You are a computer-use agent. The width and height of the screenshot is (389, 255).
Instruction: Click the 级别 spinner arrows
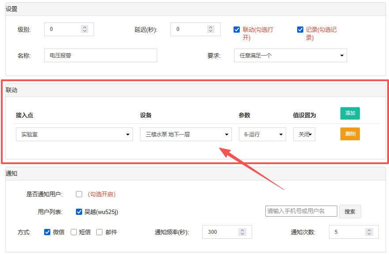(85, 29)
